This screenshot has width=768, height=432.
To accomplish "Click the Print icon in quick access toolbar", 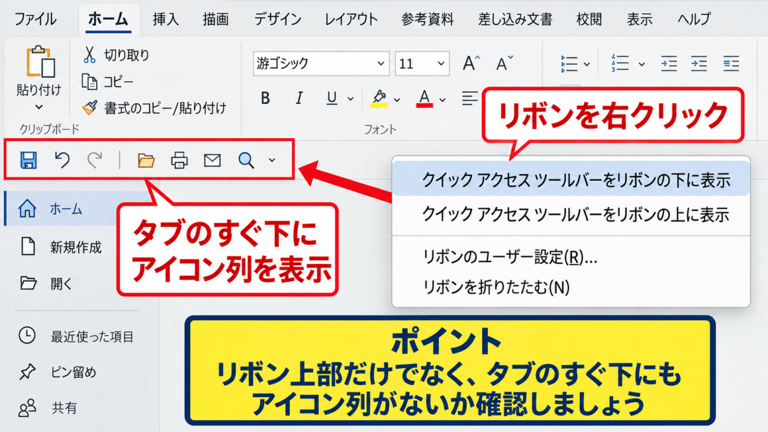I will tap(179, 160).
